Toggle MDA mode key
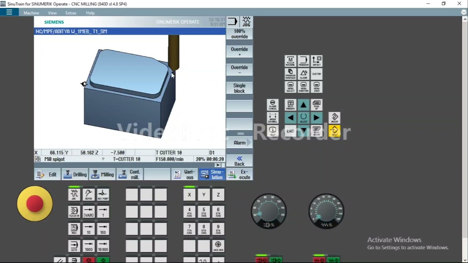This screenshot has height=263, width=468. [x=74, y=229]
